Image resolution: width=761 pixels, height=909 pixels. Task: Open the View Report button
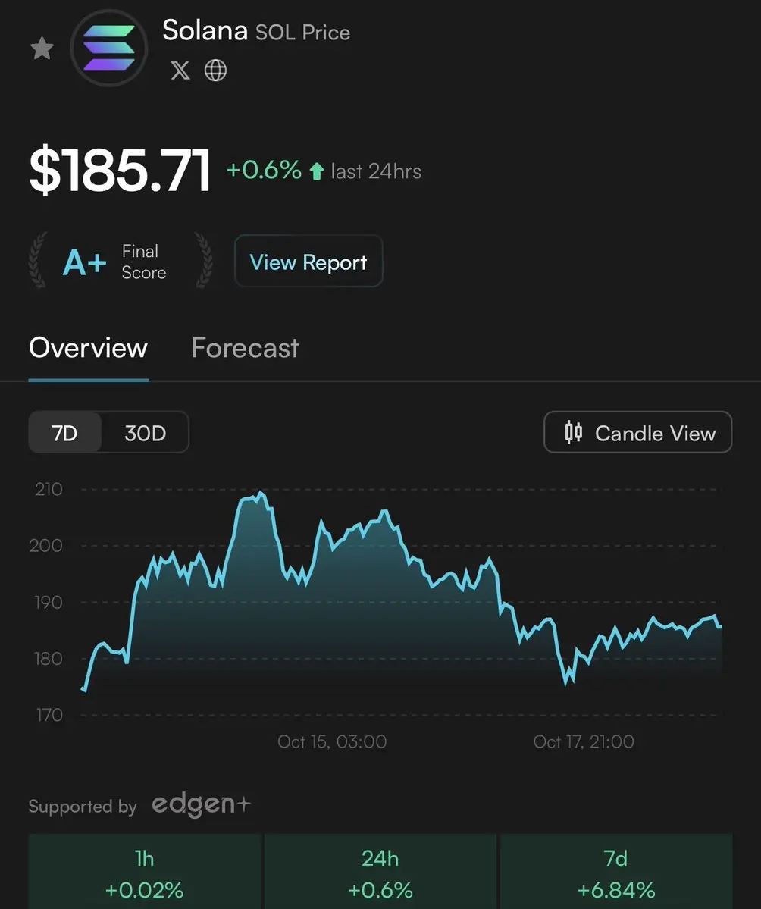[308, 262]
